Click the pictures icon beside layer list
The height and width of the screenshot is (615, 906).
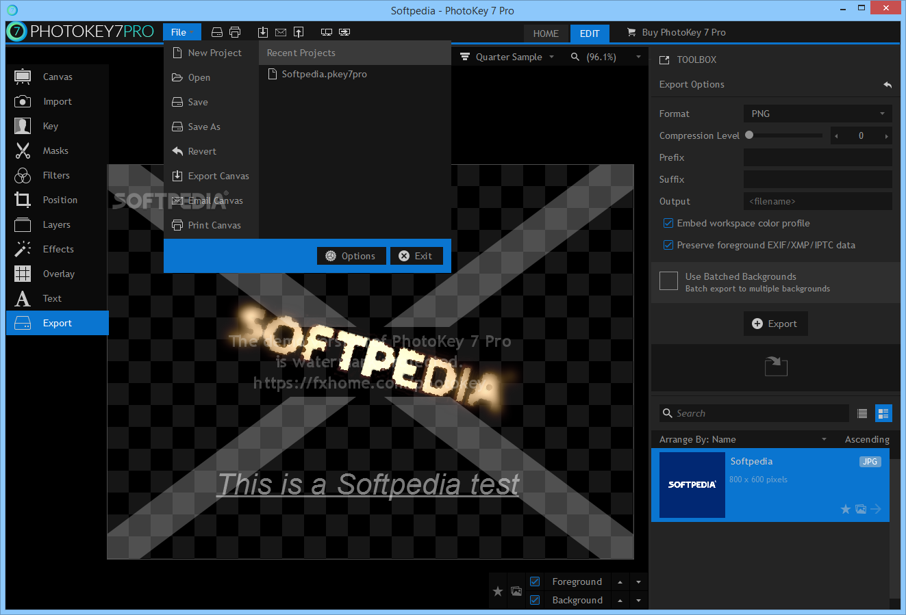(x=516, y=591)
